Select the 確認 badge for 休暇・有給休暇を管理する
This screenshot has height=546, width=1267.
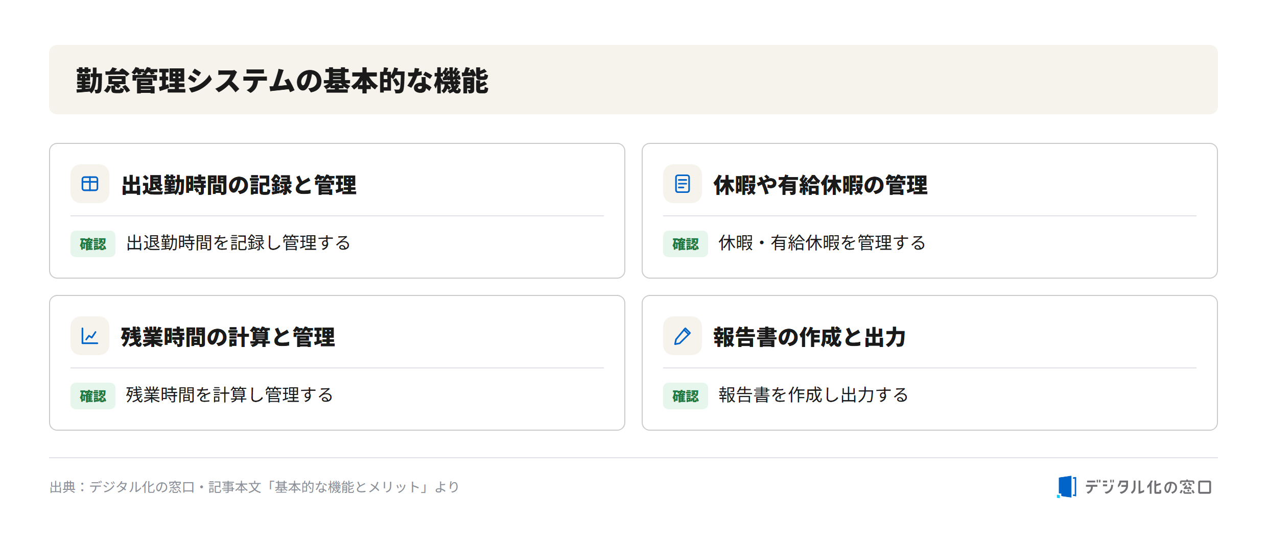(686, 244)
